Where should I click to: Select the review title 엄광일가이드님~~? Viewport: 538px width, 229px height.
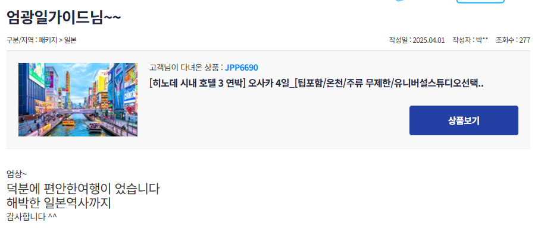[x=64, y=17]
